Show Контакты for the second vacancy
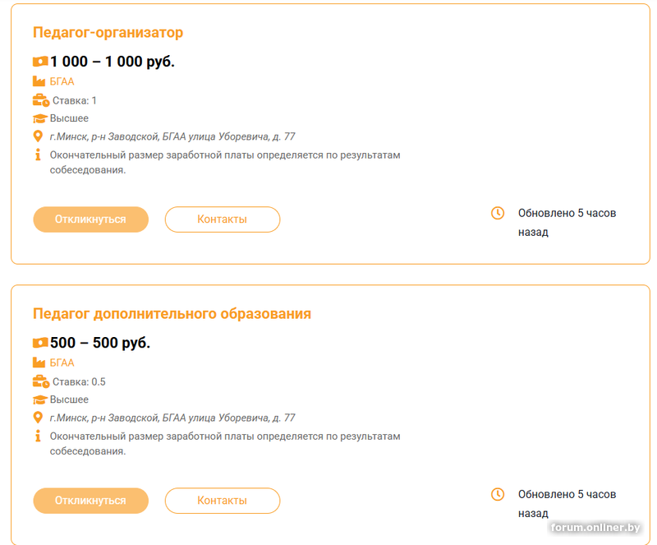The image size is (657, 545). click(222, 501)
